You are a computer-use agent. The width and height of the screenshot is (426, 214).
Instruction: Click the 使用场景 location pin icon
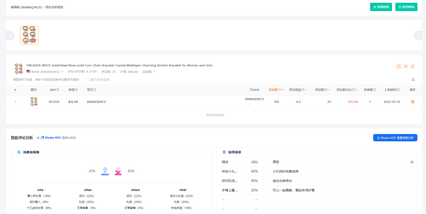click(224, 152)
